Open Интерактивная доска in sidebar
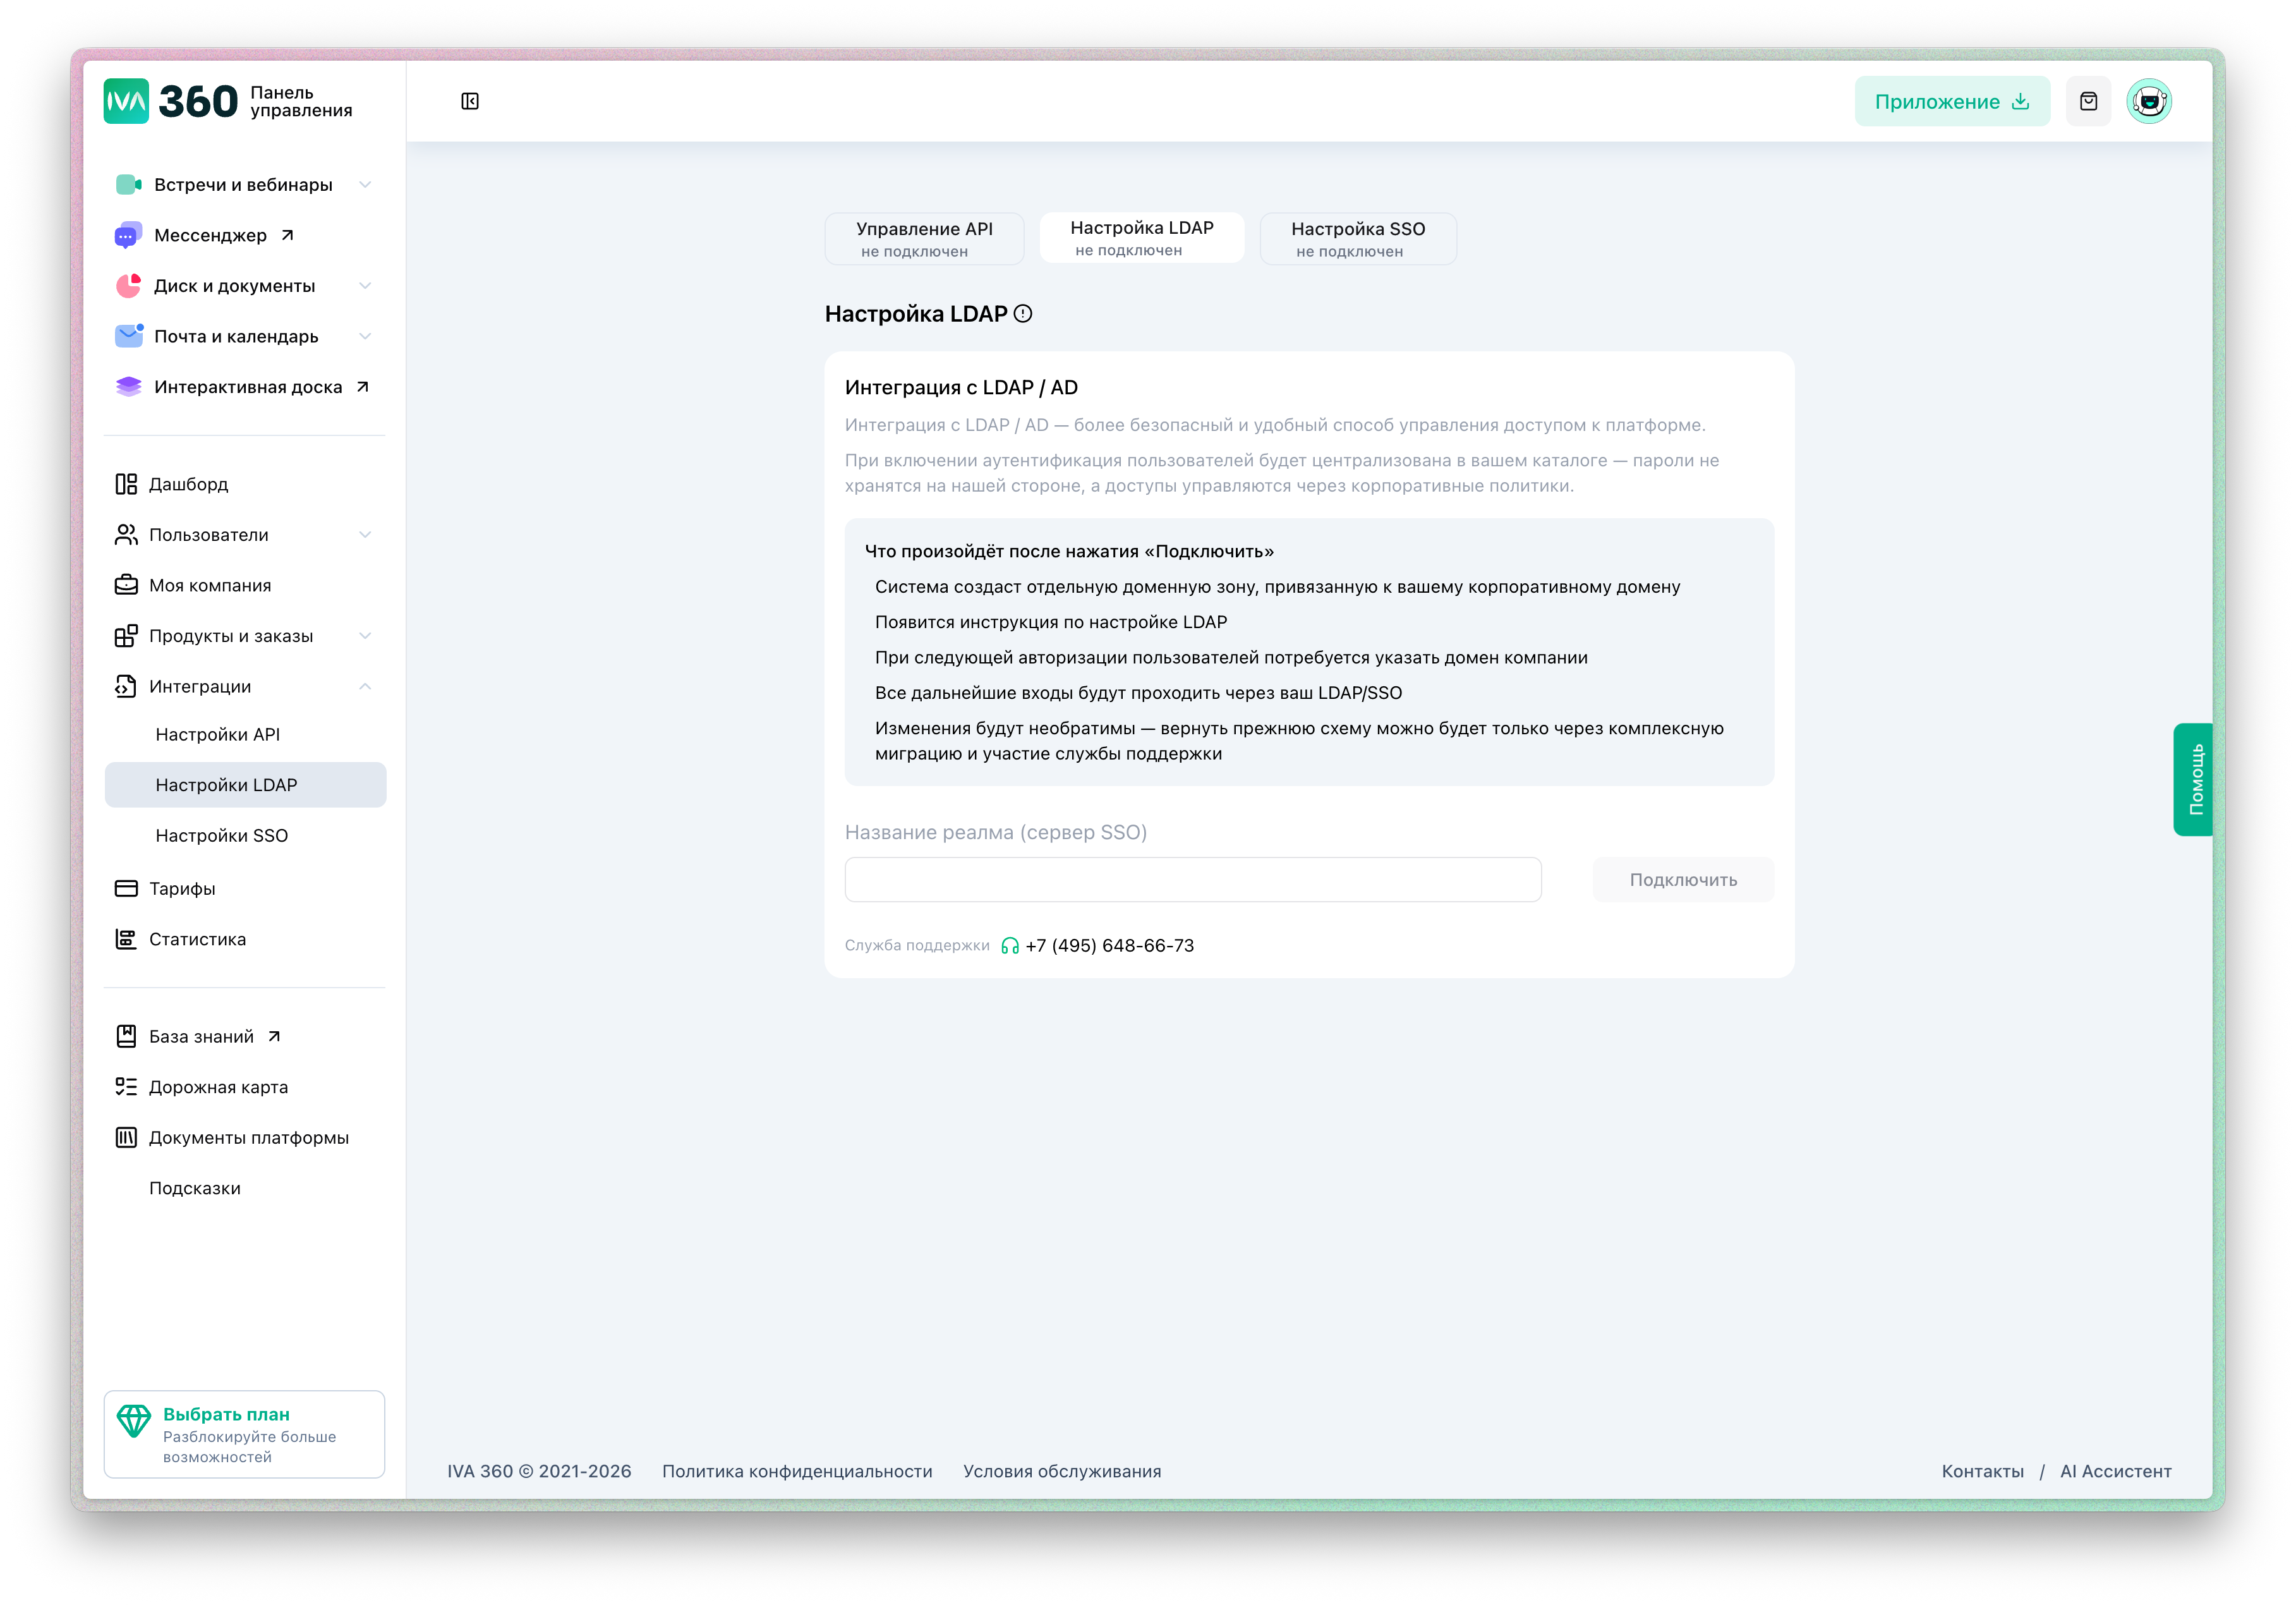2296x1605 pixels. tap(247, 387)
